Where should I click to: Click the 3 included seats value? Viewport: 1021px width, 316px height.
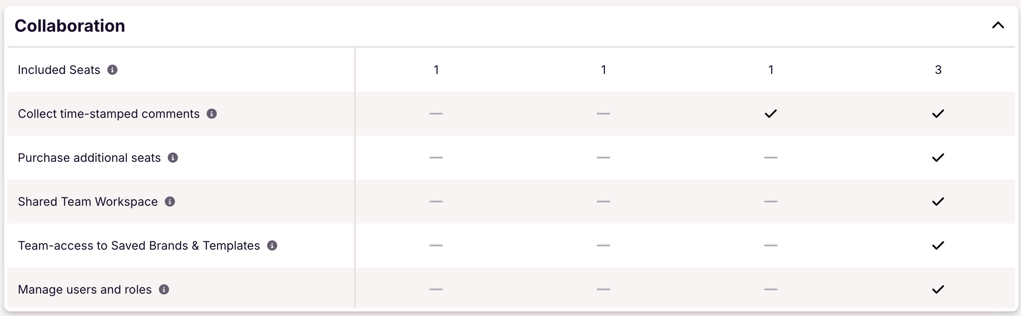[938, 70]
